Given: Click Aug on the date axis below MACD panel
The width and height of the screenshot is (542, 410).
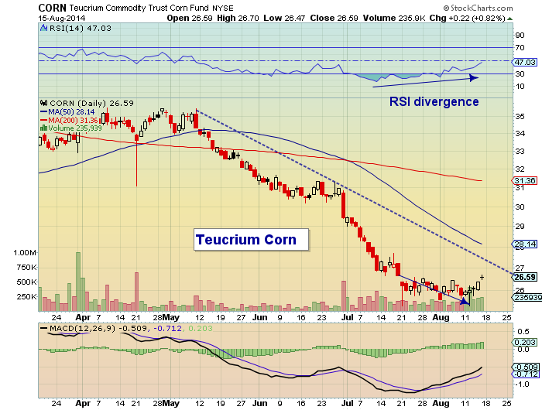Looking at the screenshot, I should [x=441, y=403].
